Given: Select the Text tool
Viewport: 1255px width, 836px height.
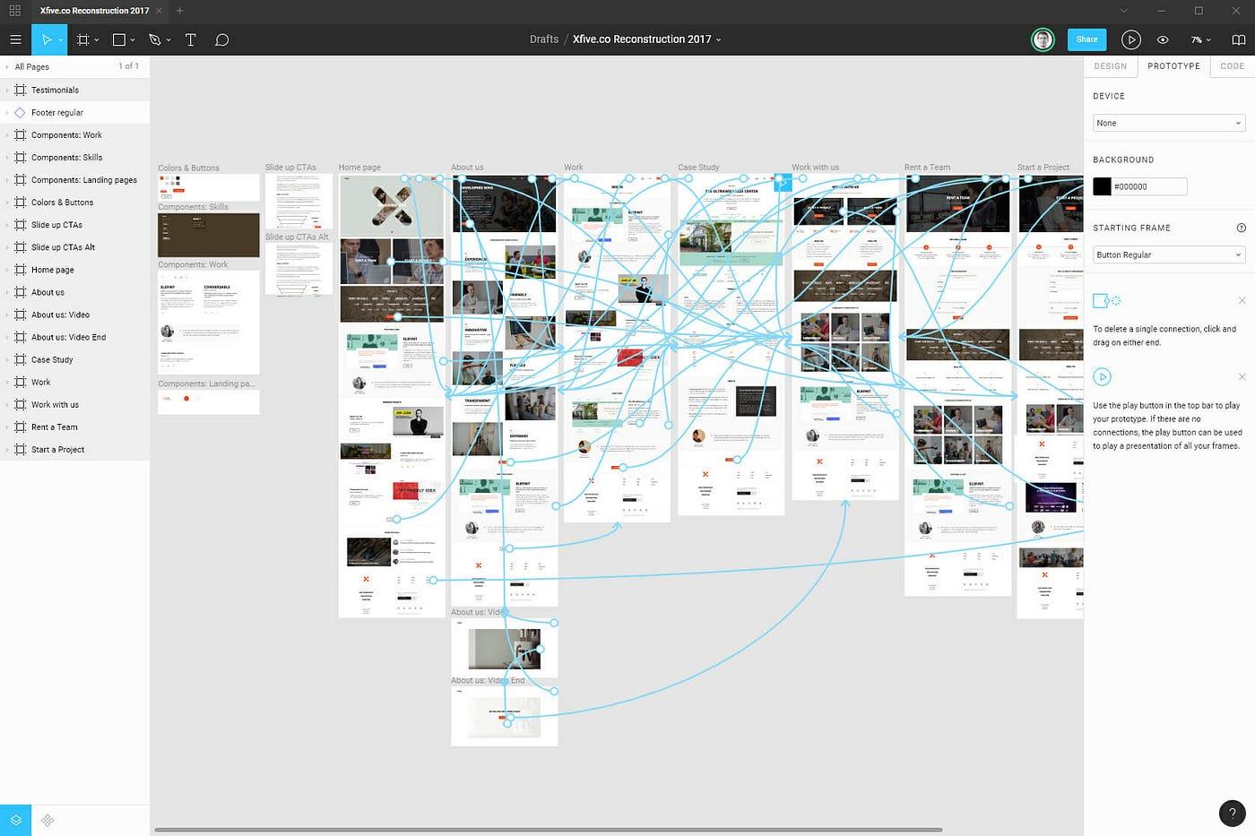Looking at the screenshot, I should point(190,39).
